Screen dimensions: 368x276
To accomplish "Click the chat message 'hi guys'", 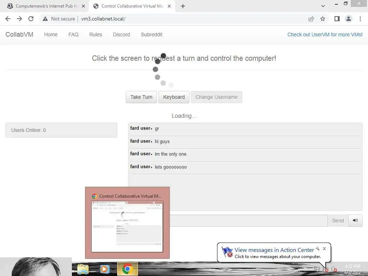I will 162,141.
